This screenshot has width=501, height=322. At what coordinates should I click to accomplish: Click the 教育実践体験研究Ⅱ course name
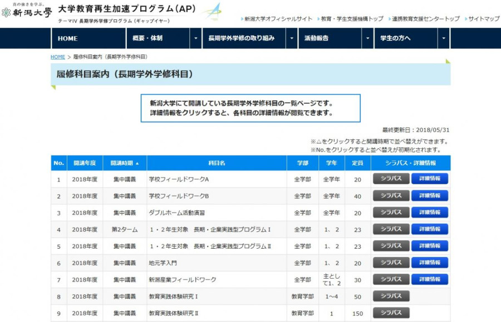tap(174, 313)
